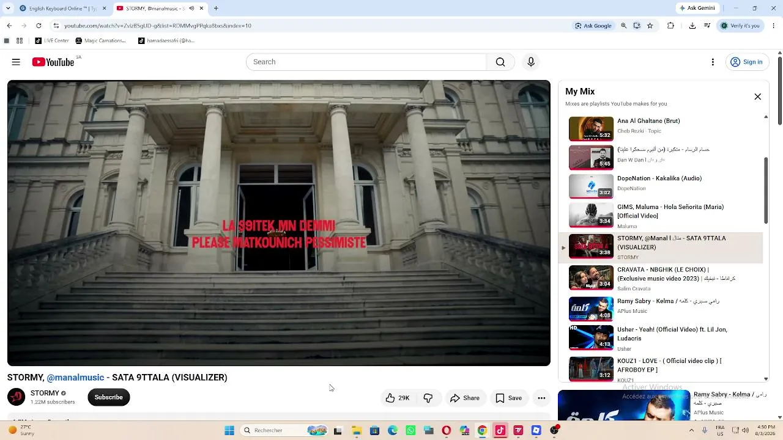Screen dimensions: 783x440
Task: Open Chrome downloads tray
Action: 692,26
